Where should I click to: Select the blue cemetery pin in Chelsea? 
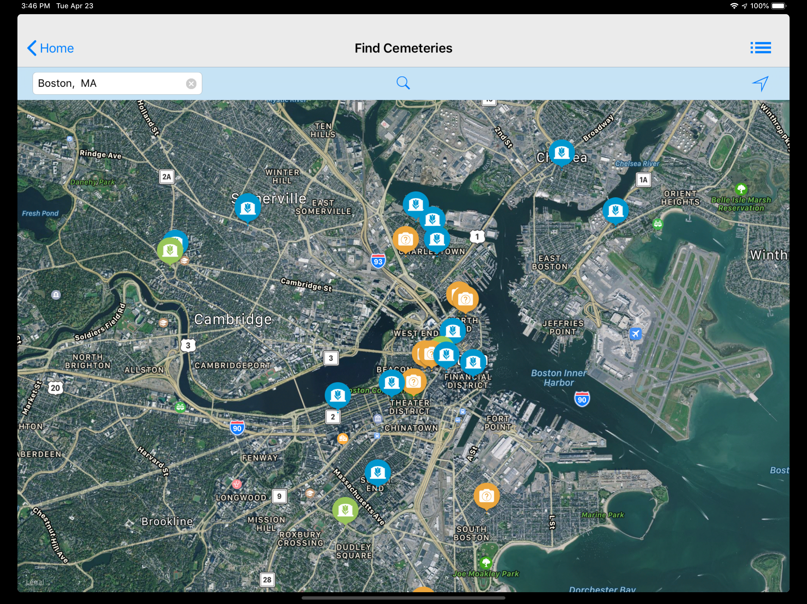(x=562, y=152)
